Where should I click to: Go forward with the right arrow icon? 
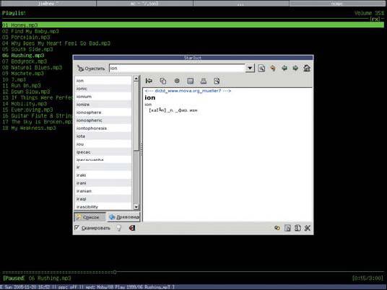(x=295, y=68)
